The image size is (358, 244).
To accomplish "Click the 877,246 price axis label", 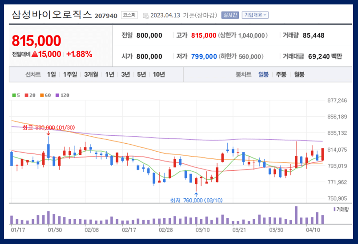I will tap(337, 100).
